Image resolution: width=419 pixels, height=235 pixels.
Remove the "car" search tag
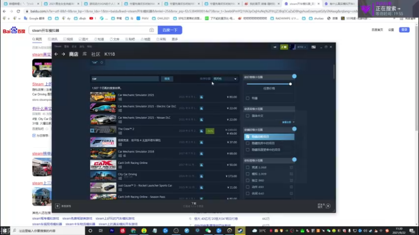click(x=102, y=62)
